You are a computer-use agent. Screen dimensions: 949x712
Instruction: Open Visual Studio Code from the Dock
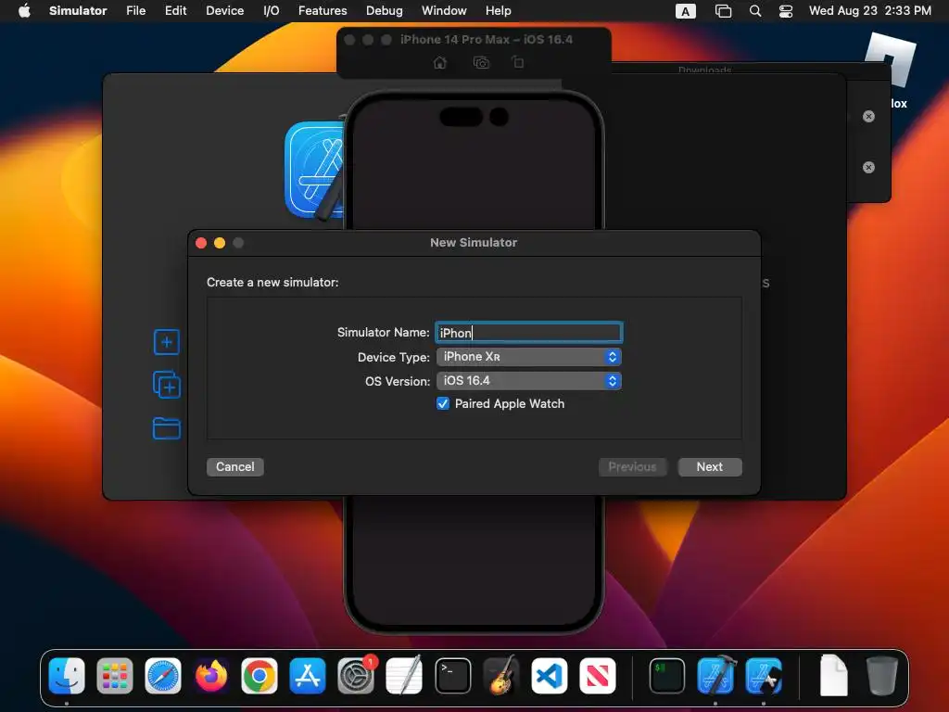pos(549,676)
